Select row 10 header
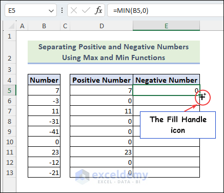This screenshot has width=224, height=193. [9, 142]
